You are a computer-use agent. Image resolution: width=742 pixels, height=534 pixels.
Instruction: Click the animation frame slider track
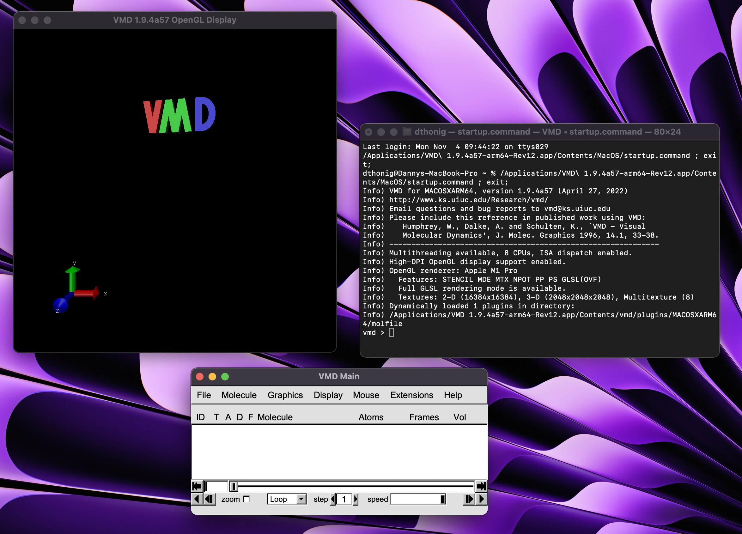click(352, 486)
